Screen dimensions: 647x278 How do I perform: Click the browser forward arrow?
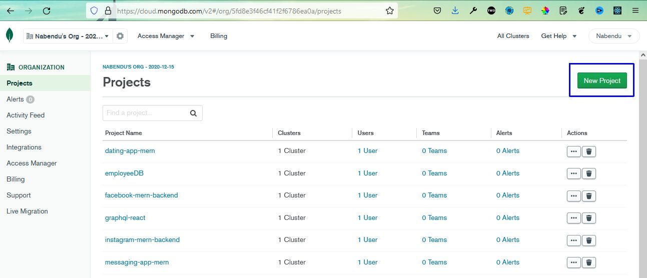(29, 10)
